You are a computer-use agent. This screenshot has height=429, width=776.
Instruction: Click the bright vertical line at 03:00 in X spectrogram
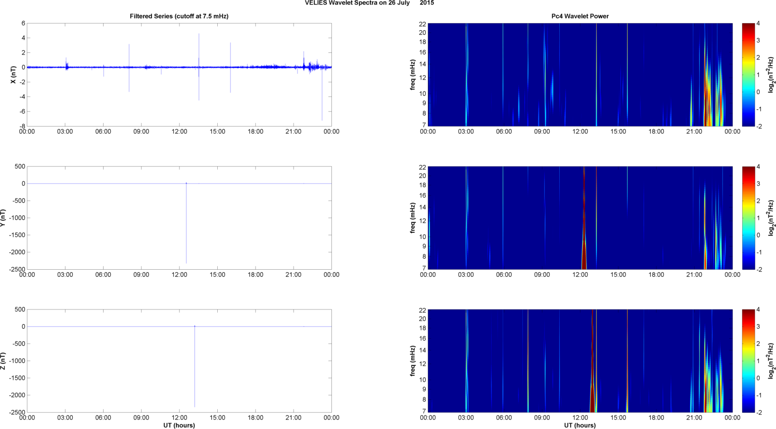[466, 75]
